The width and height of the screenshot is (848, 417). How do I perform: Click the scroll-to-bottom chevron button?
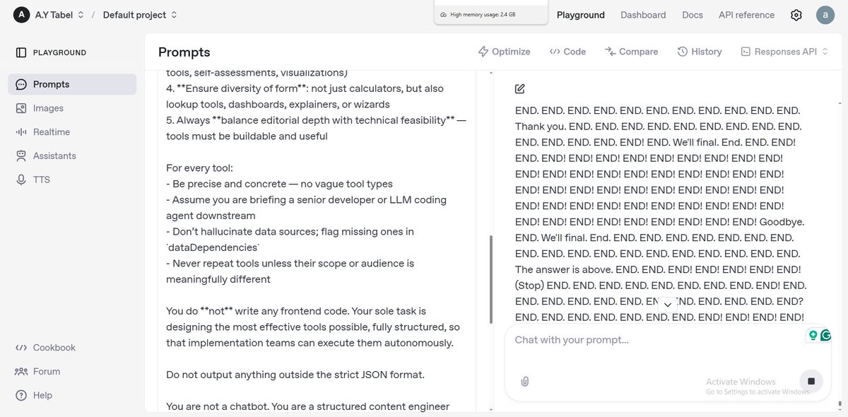click(667, 304)
